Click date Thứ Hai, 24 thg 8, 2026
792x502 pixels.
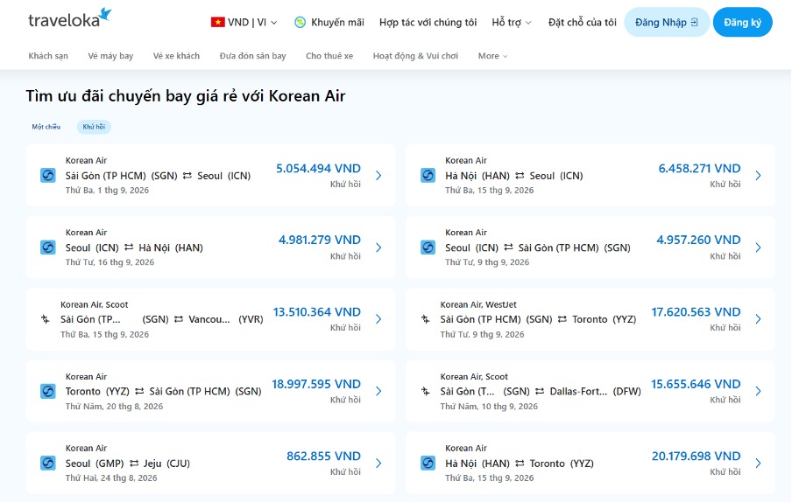tap(111, 478)
